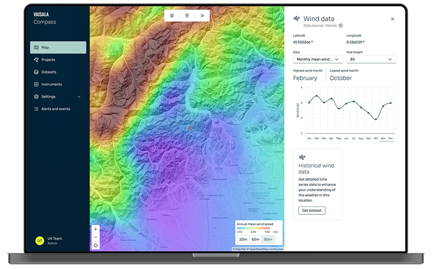Open the map layers tool
This screenshot has height=269, width=432.
coord(172,16)
